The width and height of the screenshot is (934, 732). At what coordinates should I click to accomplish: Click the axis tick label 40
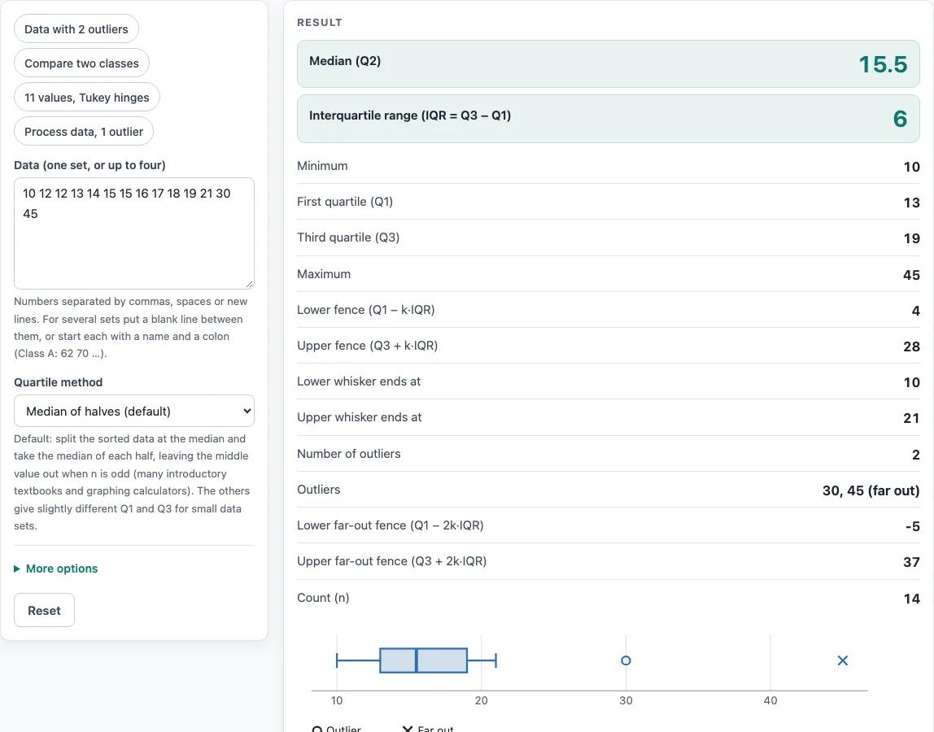(x=770, y=700)
